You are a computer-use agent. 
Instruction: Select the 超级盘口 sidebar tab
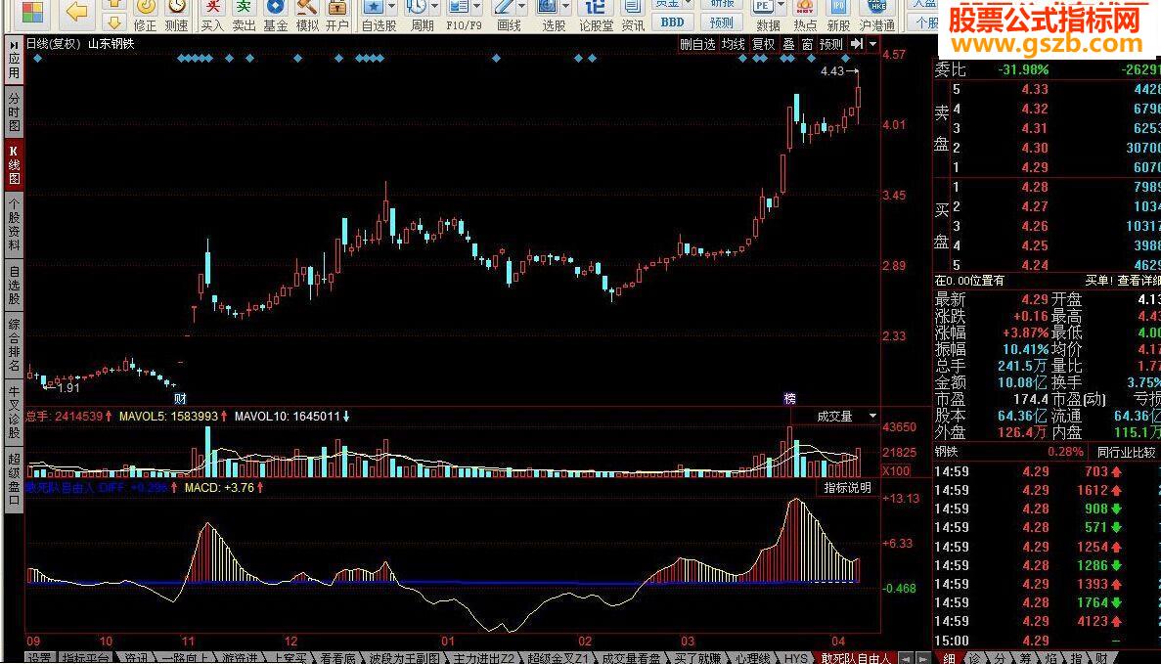coord(14,479)
